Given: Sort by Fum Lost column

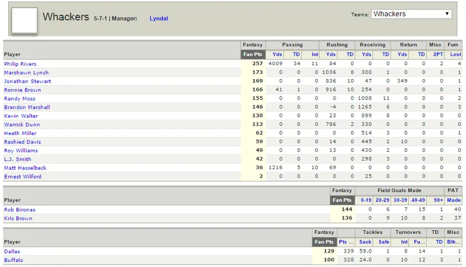Looking at the screenshot, I should pyautogui.click(x=456, y=54).
